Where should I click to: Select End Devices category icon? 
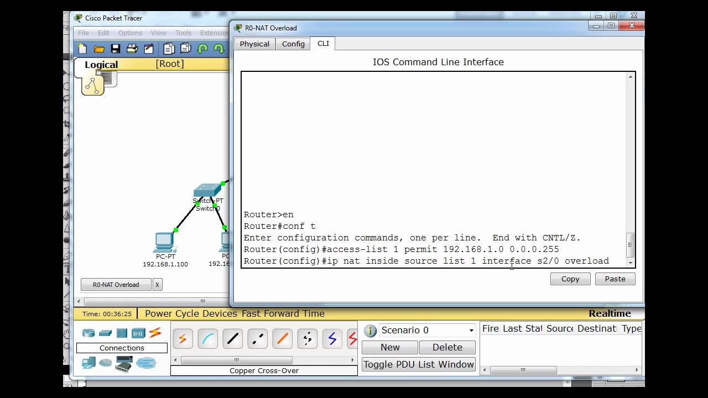click(88, 363)
